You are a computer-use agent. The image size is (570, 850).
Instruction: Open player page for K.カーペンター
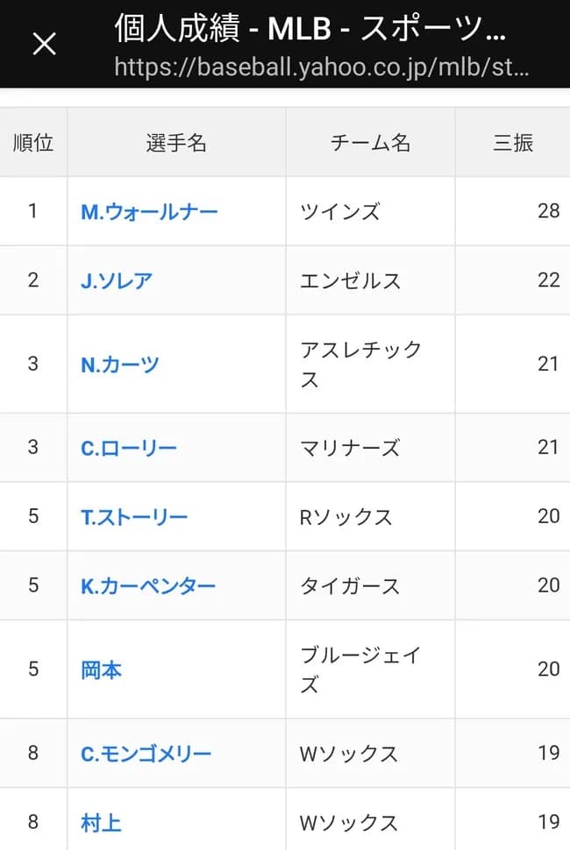[x=144, y=585]
